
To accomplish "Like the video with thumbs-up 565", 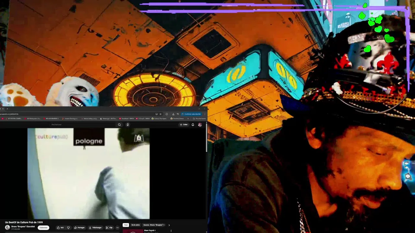I will pyautogui.click(x=60, y=227).
